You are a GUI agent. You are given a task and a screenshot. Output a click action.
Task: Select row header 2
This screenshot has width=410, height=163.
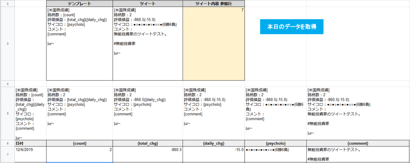point(7,3)
